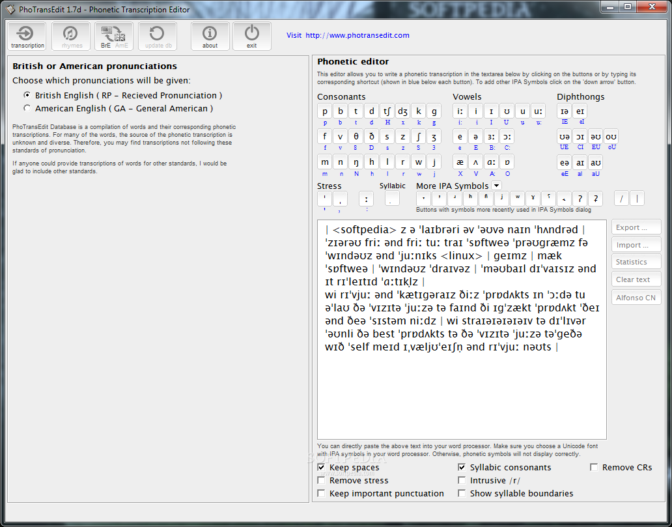
Task: Insert consonant ʃ symbol
Action: click(418, 137)
